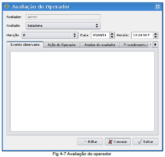Click the Editar button

[x=90, y=142]
